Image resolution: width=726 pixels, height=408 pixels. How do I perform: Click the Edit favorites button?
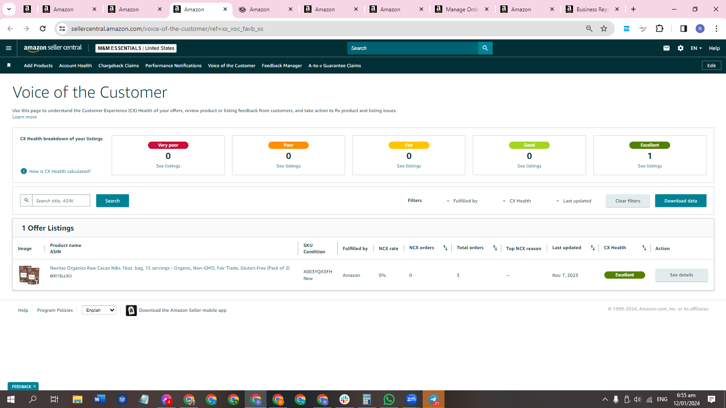tap(711, 66)
